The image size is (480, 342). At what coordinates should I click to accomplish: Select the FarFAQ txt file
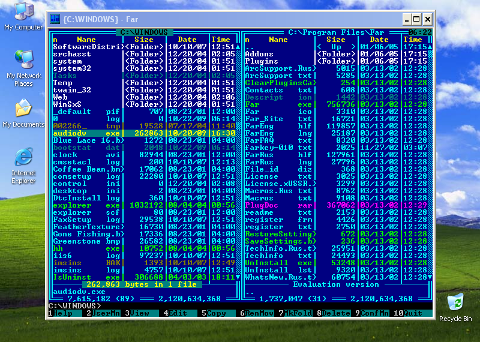click(336, 140)
